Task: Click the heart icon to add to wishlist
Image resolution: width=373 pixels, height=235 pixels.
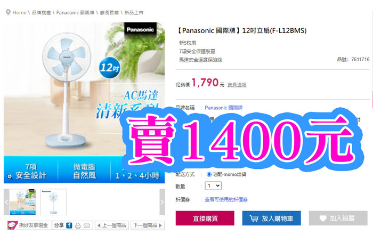Action: (323, 218)
